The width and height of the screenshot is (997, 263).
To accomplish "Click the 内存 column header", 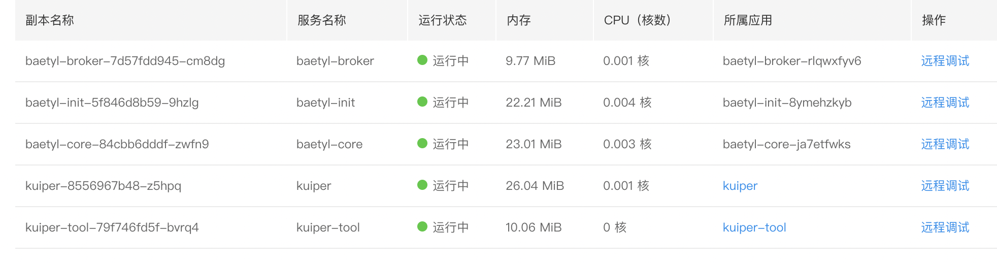I will 519,20.
